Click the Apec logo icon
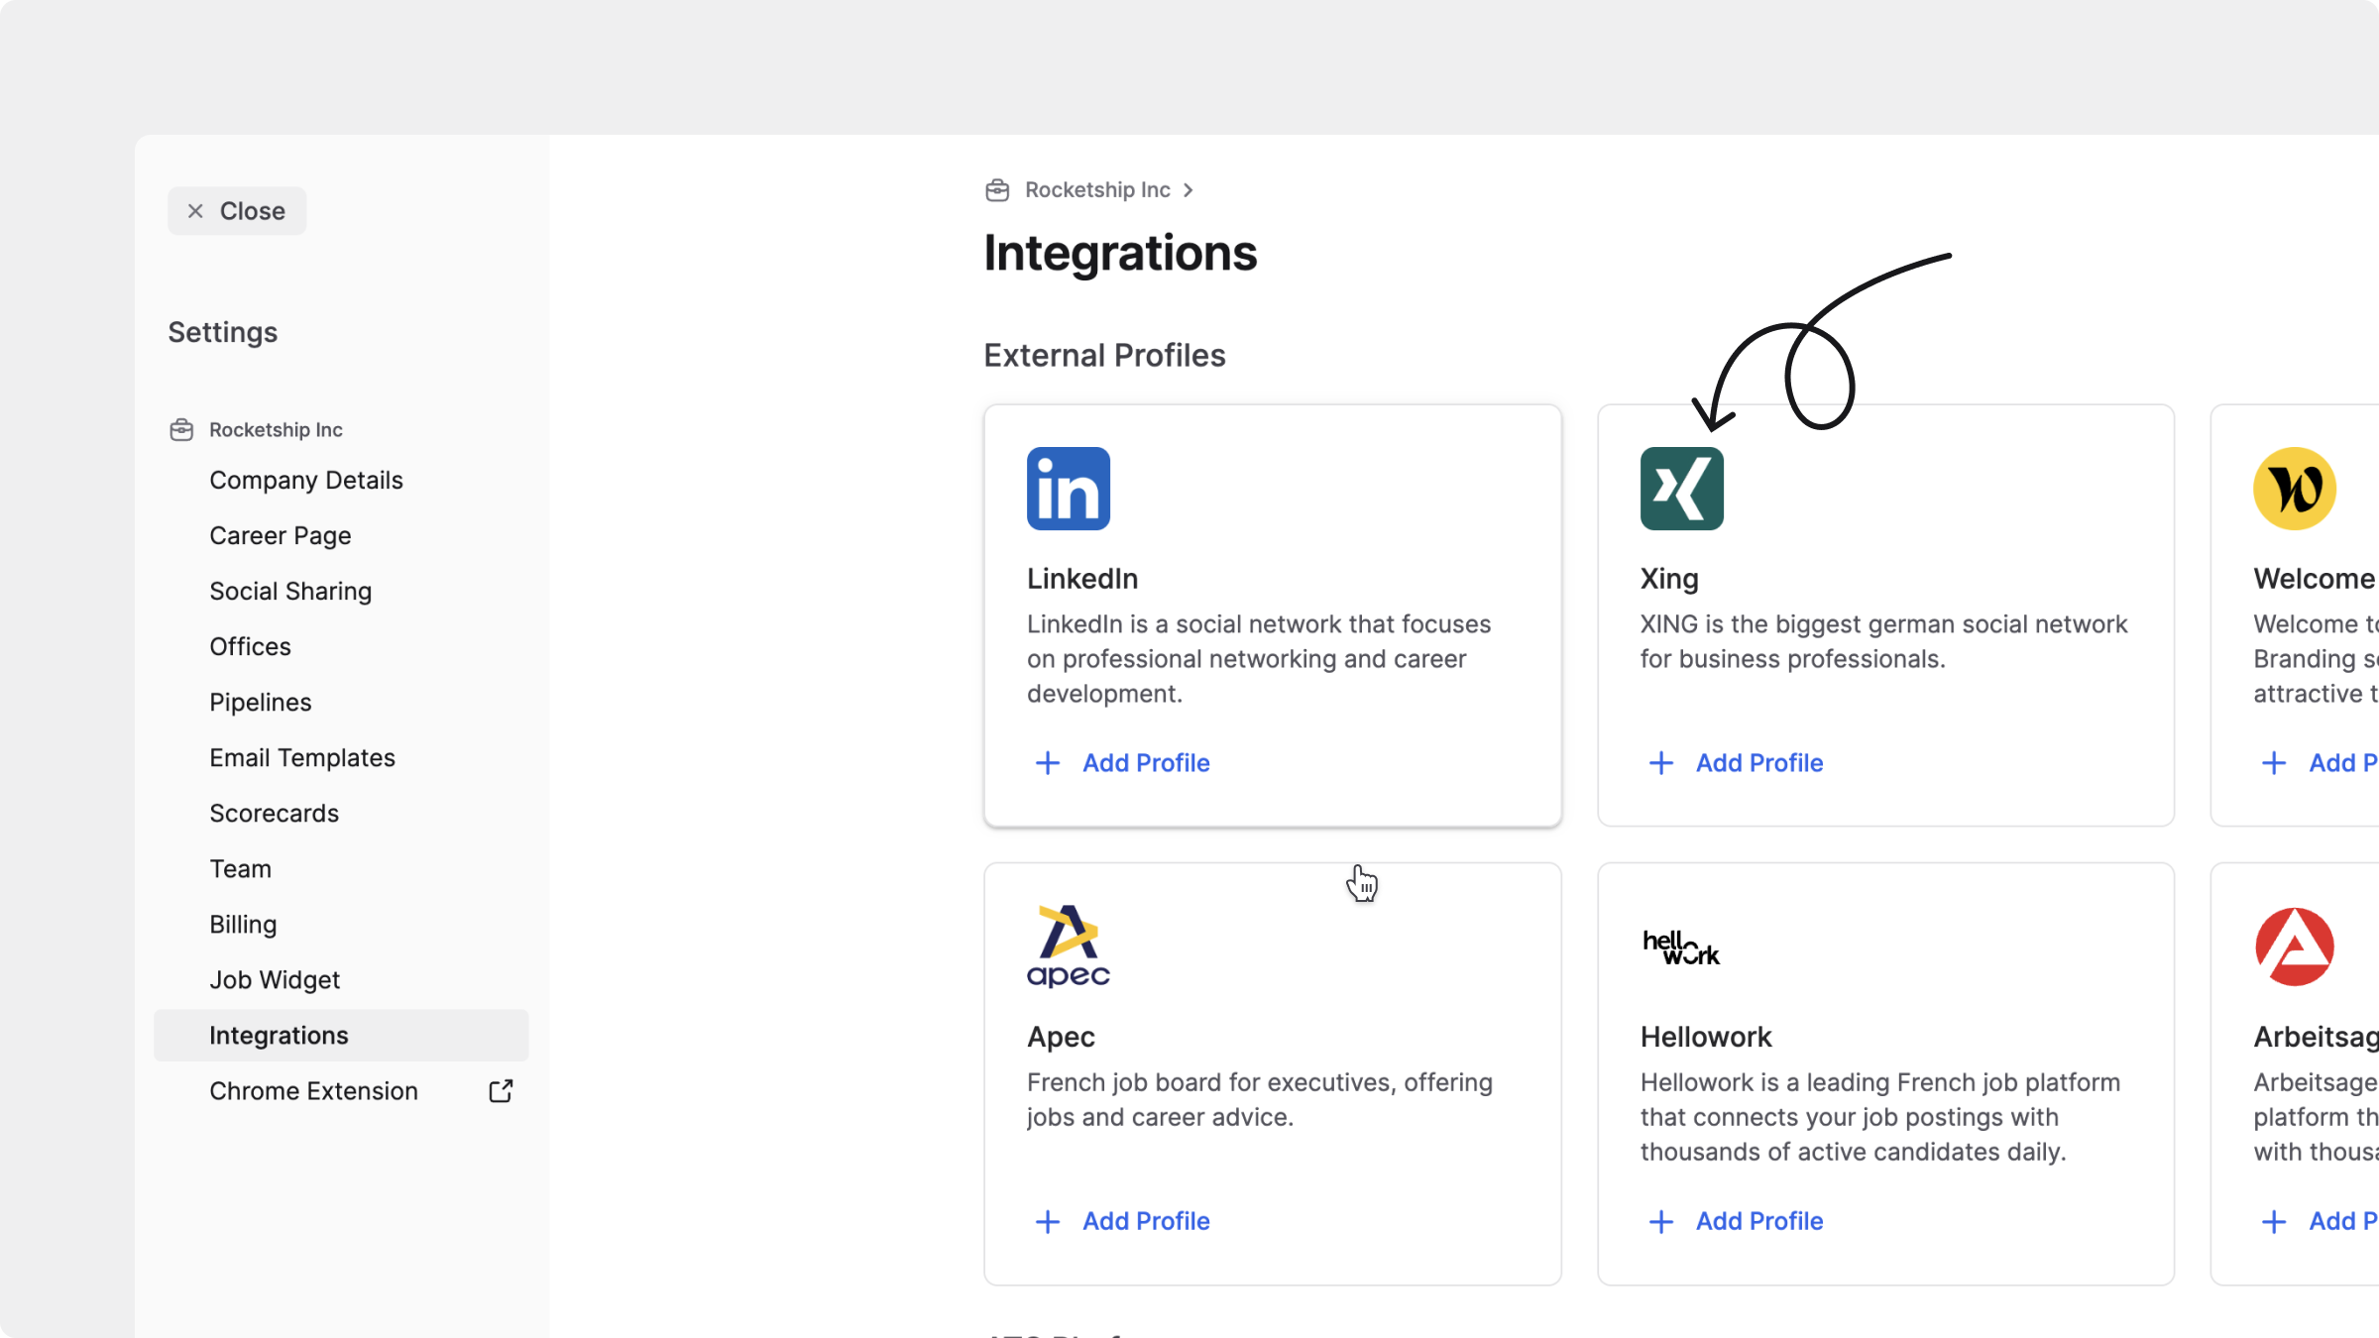2379x1338 pixels. tap(1068, 946)
